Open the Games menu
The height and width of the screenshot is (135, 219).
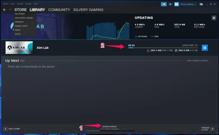pos(28,4)
